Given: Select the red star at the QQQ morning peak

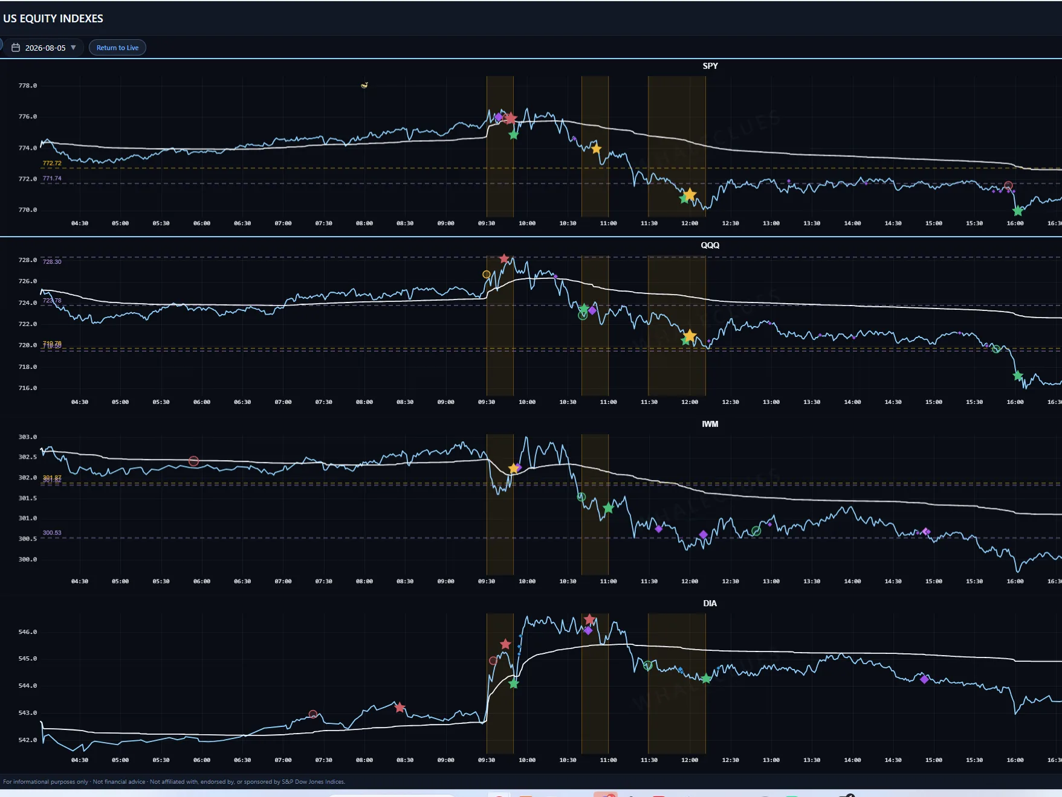Looking at the screenshot, I should 504,259.
